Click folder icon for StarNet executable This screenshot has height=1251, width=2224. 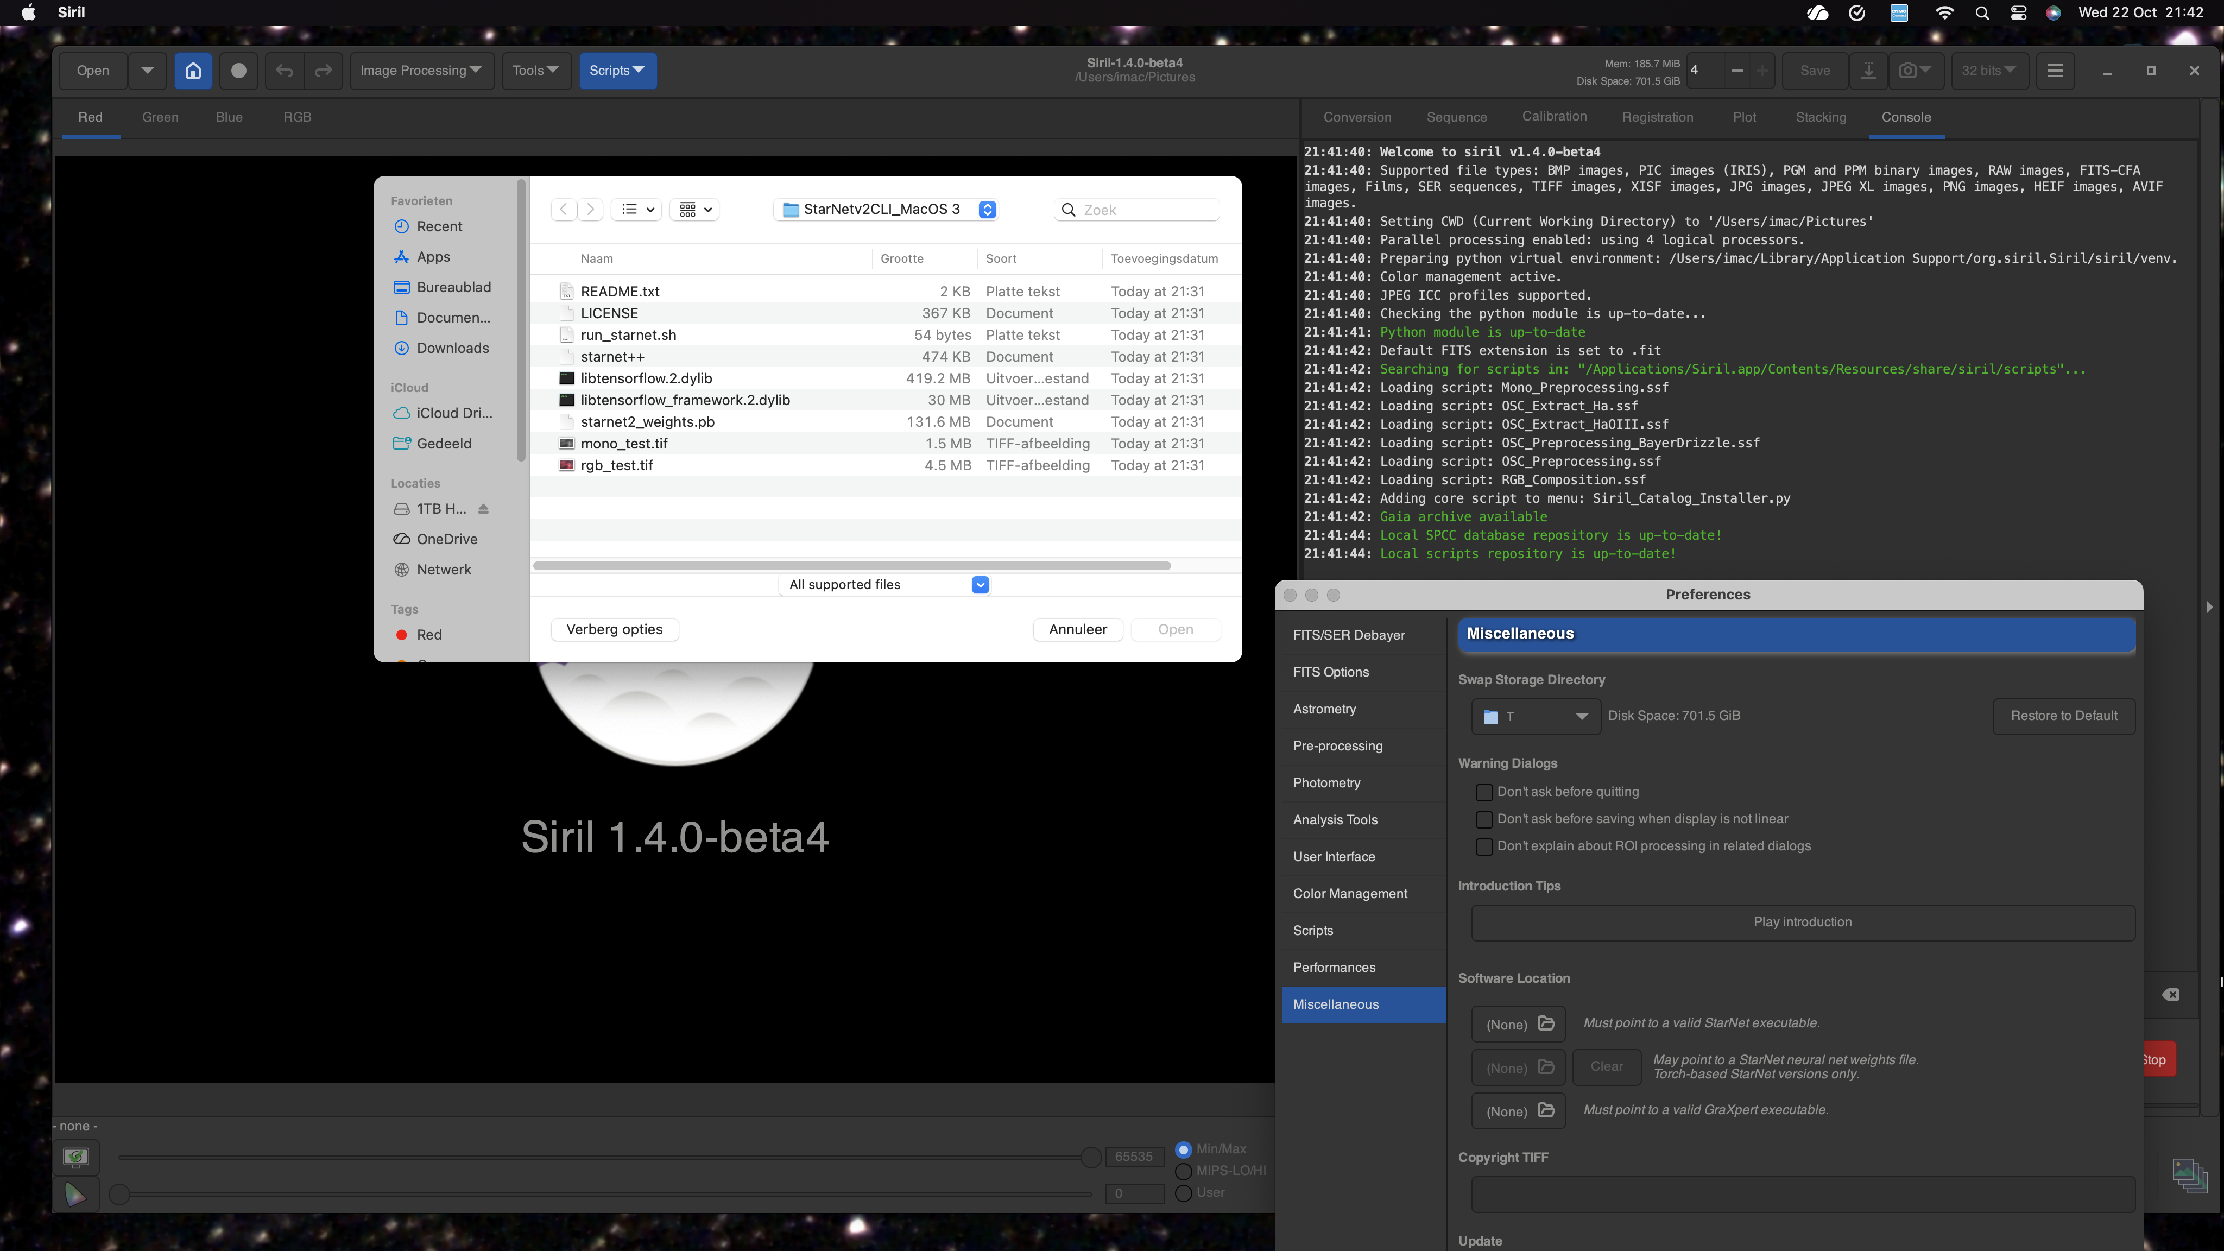click(x=1546, y=1024)
